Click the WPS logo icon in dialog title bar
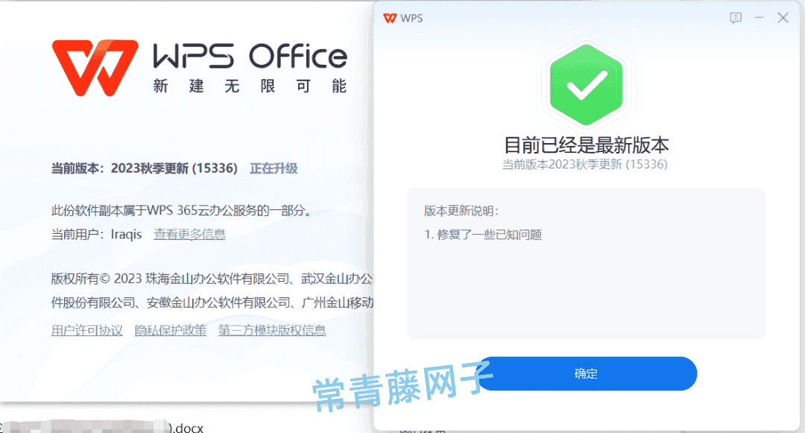805x433 pixels. (x=390, y=19)
